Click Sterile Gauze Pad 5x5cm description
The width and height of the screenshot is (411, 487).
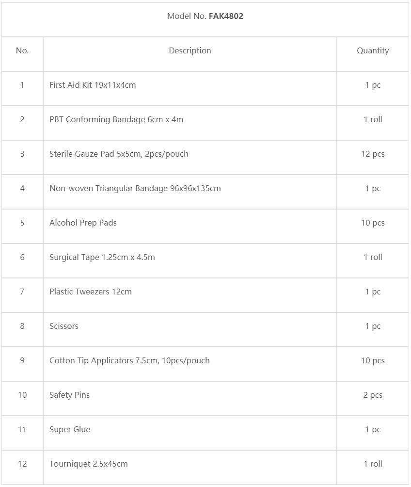pos(119,154)
